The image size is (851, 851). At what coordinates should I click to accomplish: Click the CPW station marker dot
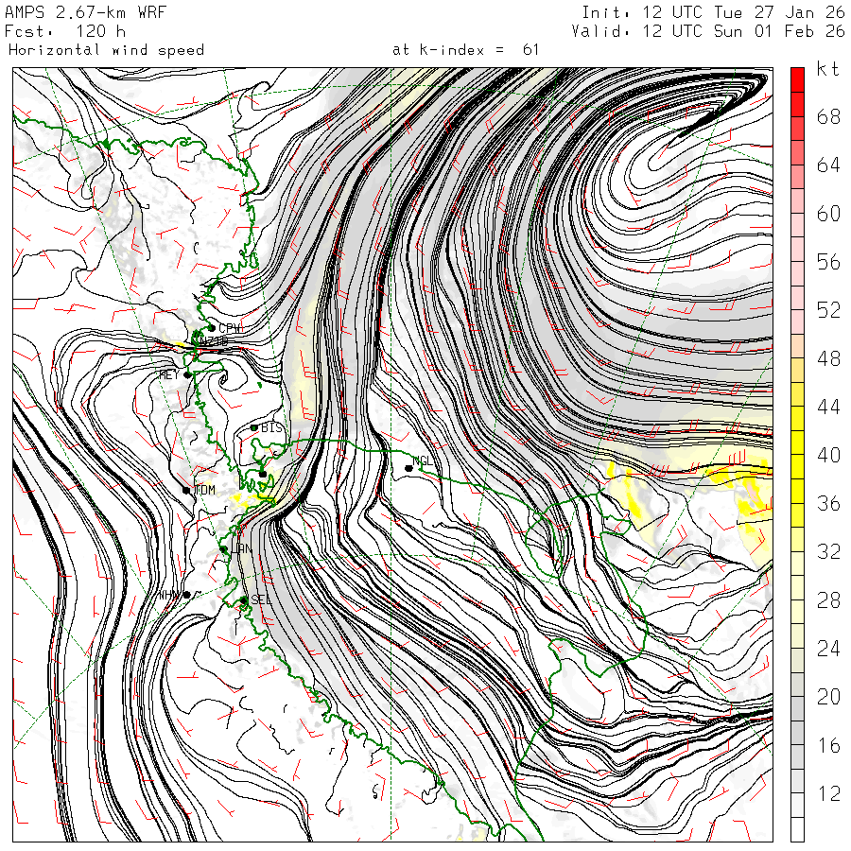click(212, 328)
